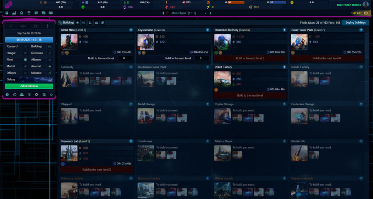Open help icon for Crystal Mine

coord(208,30)
